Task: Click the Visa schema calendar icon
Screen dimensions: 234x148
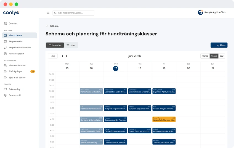Action: [x=5, y=35]
